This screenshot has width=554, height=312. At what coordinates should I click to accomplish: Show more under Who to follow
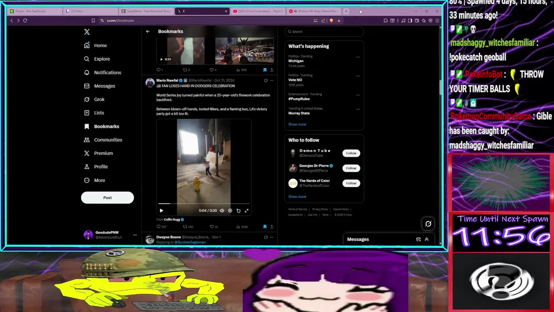(x=297, y=197)
